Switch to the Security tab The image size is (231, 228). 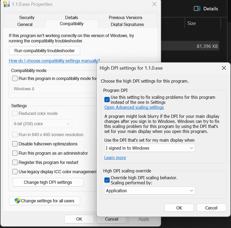click(x=27, y=17)
